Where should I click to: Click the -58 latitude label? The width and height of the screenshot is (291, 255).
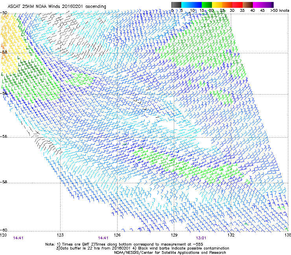[x=4, y=182]
